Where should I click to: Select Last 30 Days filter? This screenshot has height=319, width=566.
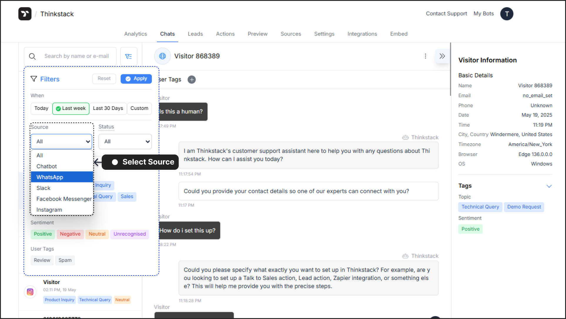108,108
